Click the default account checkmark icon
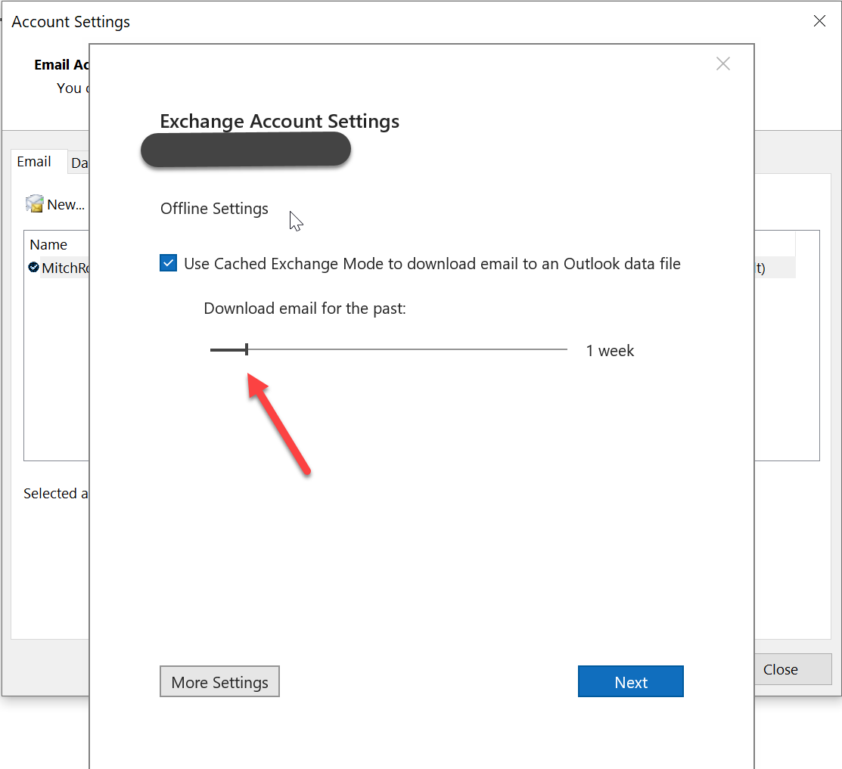 click(34, 267)
